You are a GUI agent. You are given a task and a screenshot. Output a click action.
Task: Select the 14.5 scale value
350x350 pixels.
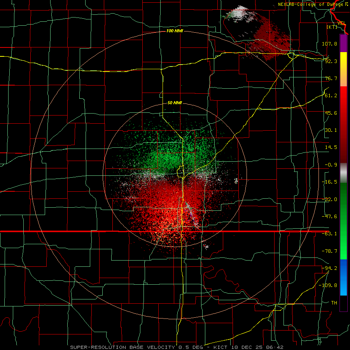331,147
